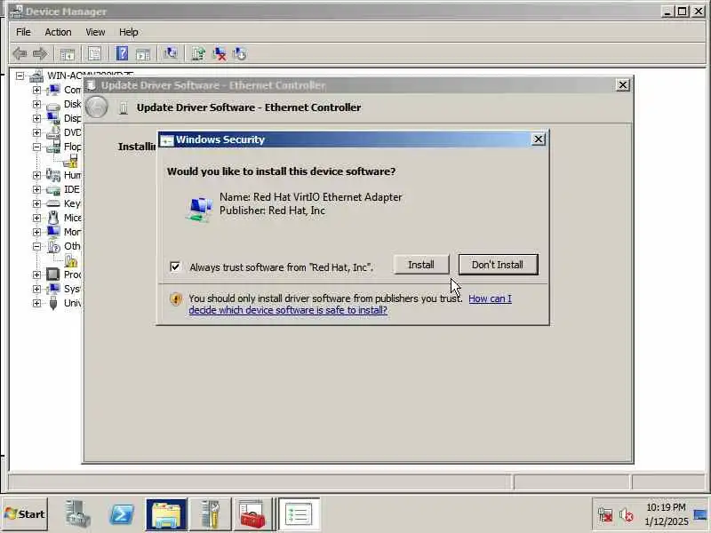
Task: Click the Disable device toolbar icon
Action: click(x=240, y=54)
